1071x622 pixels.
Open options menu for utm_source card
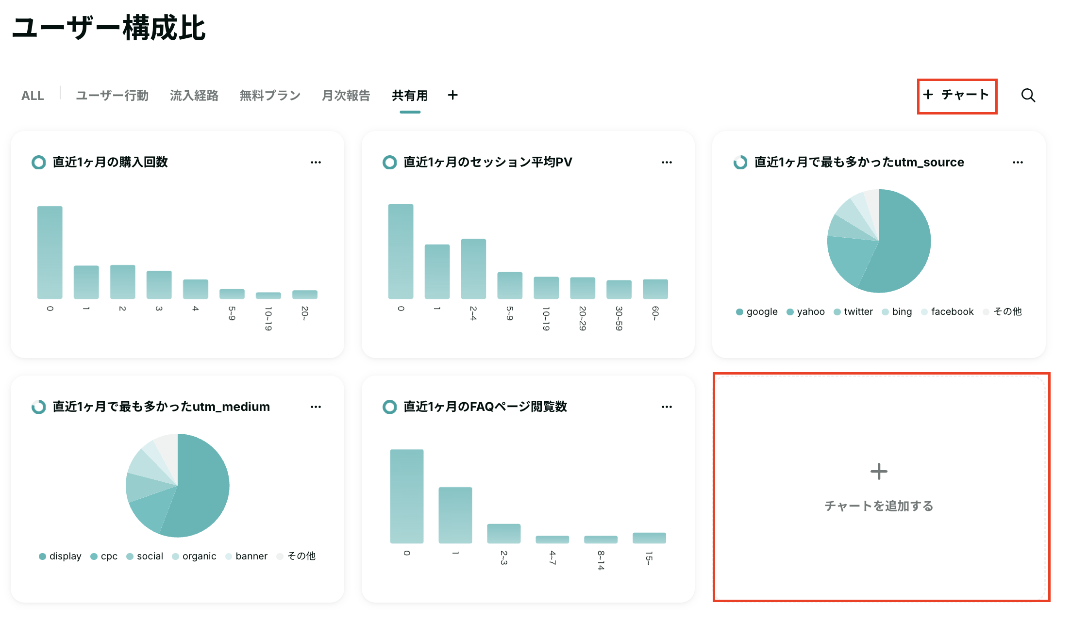(1018, 162)
